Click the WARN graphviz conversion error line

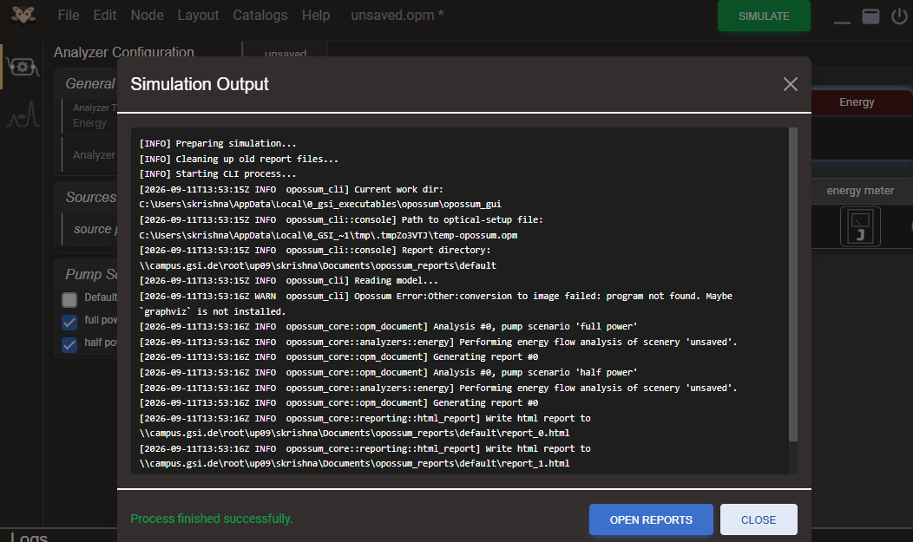[436, 304]
